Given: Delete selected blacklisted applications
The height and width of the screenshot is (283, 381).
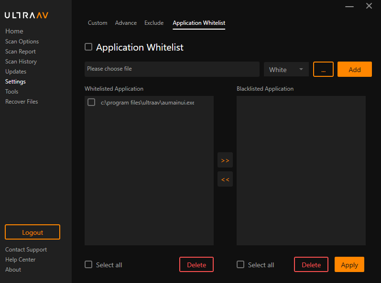Looking at the screenshot, I should coord(311,264).
